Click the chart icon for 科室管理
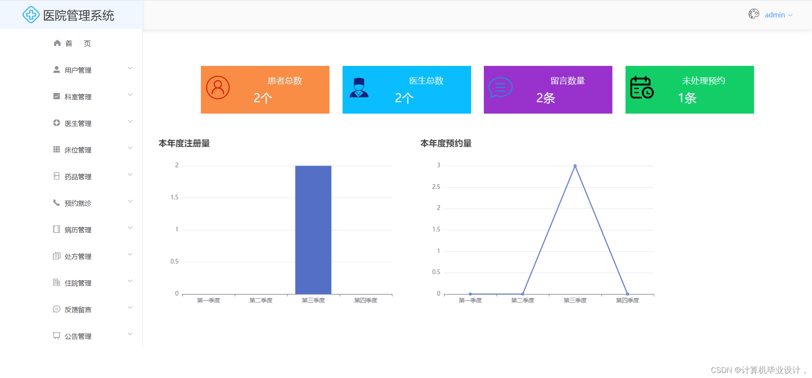This screenshot has height=378, width=812. click(56, 96)
